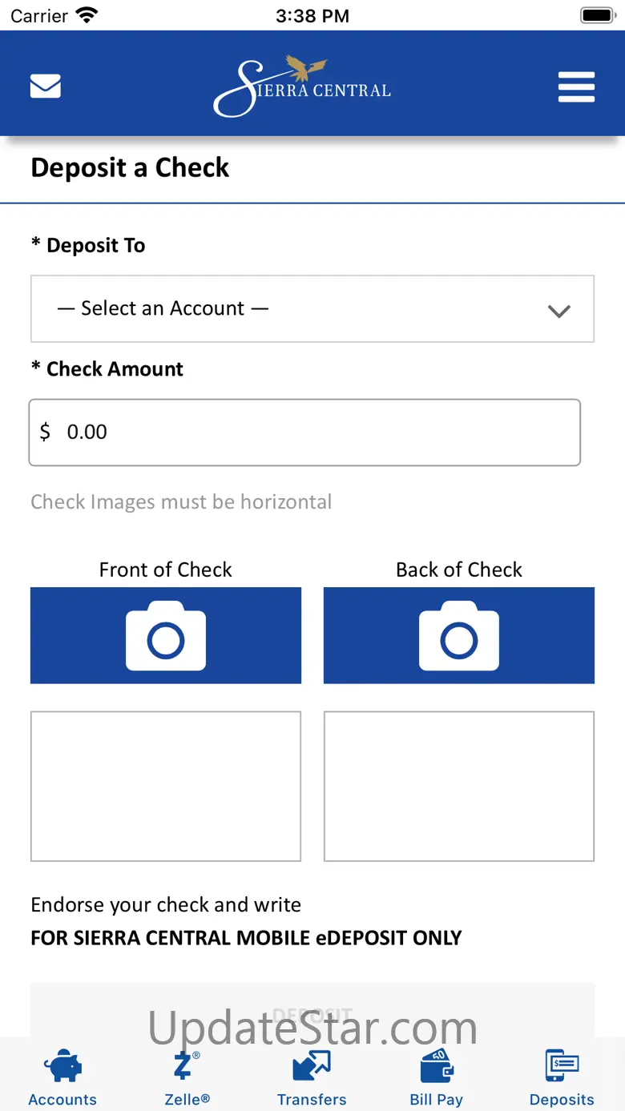Viewport: 625px width, 1111px height.
Task: Click the Check Amount input field
Action: pyautogui.click(x=304, y=433)
